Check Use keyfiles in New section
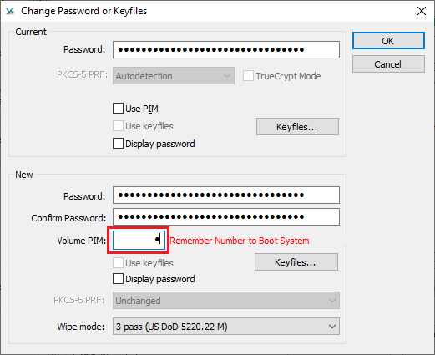This screenshot has height=355, width=435. coord(118,263)
